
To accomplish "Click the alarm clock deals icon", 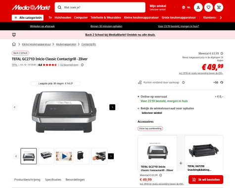I will point(14,35).
